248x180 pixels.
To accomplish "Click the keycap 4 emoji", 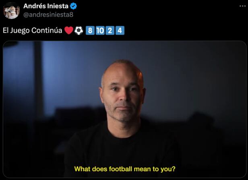I will (x=120, y=30).
